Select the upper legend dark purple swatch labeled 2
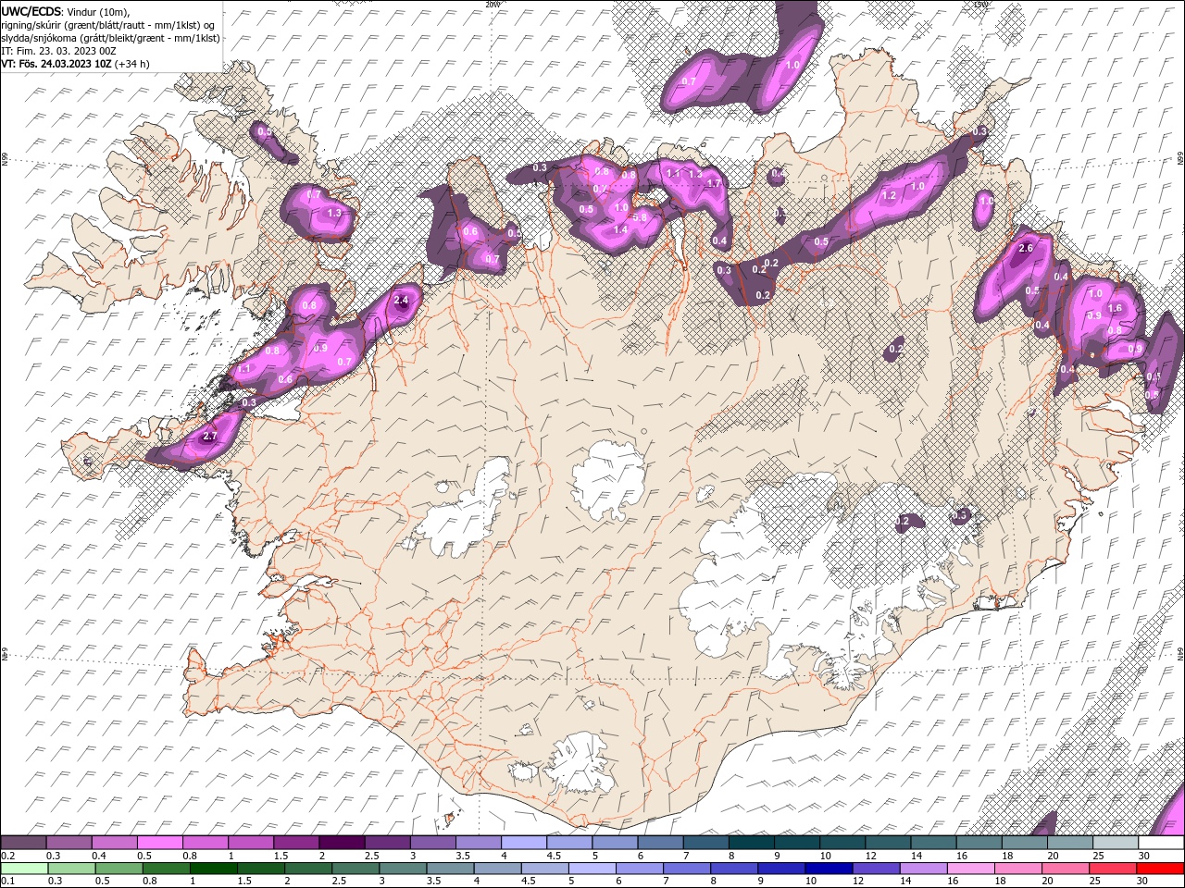 point(341,843)
